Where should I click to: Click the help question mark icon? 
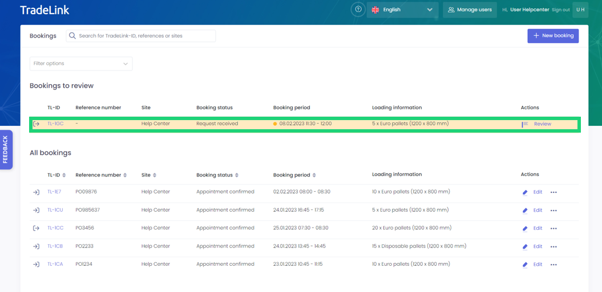tap(358, 10)
